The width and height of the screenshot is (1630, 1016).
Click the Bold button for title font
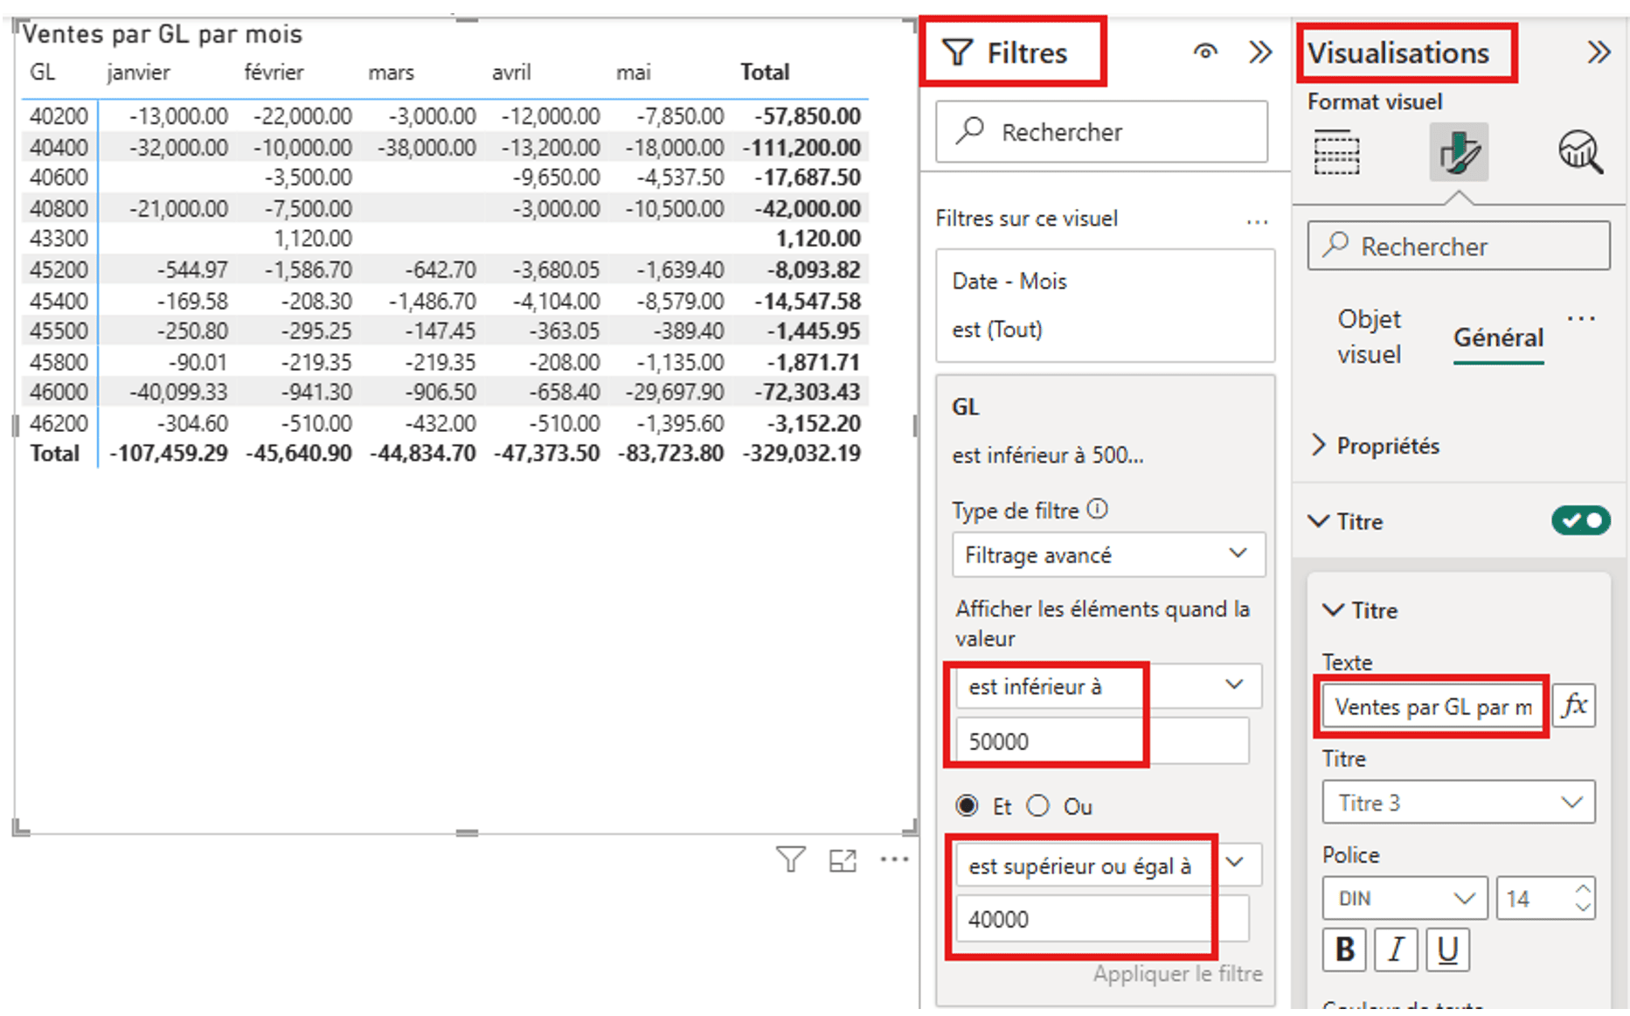tap(1344, 950)
